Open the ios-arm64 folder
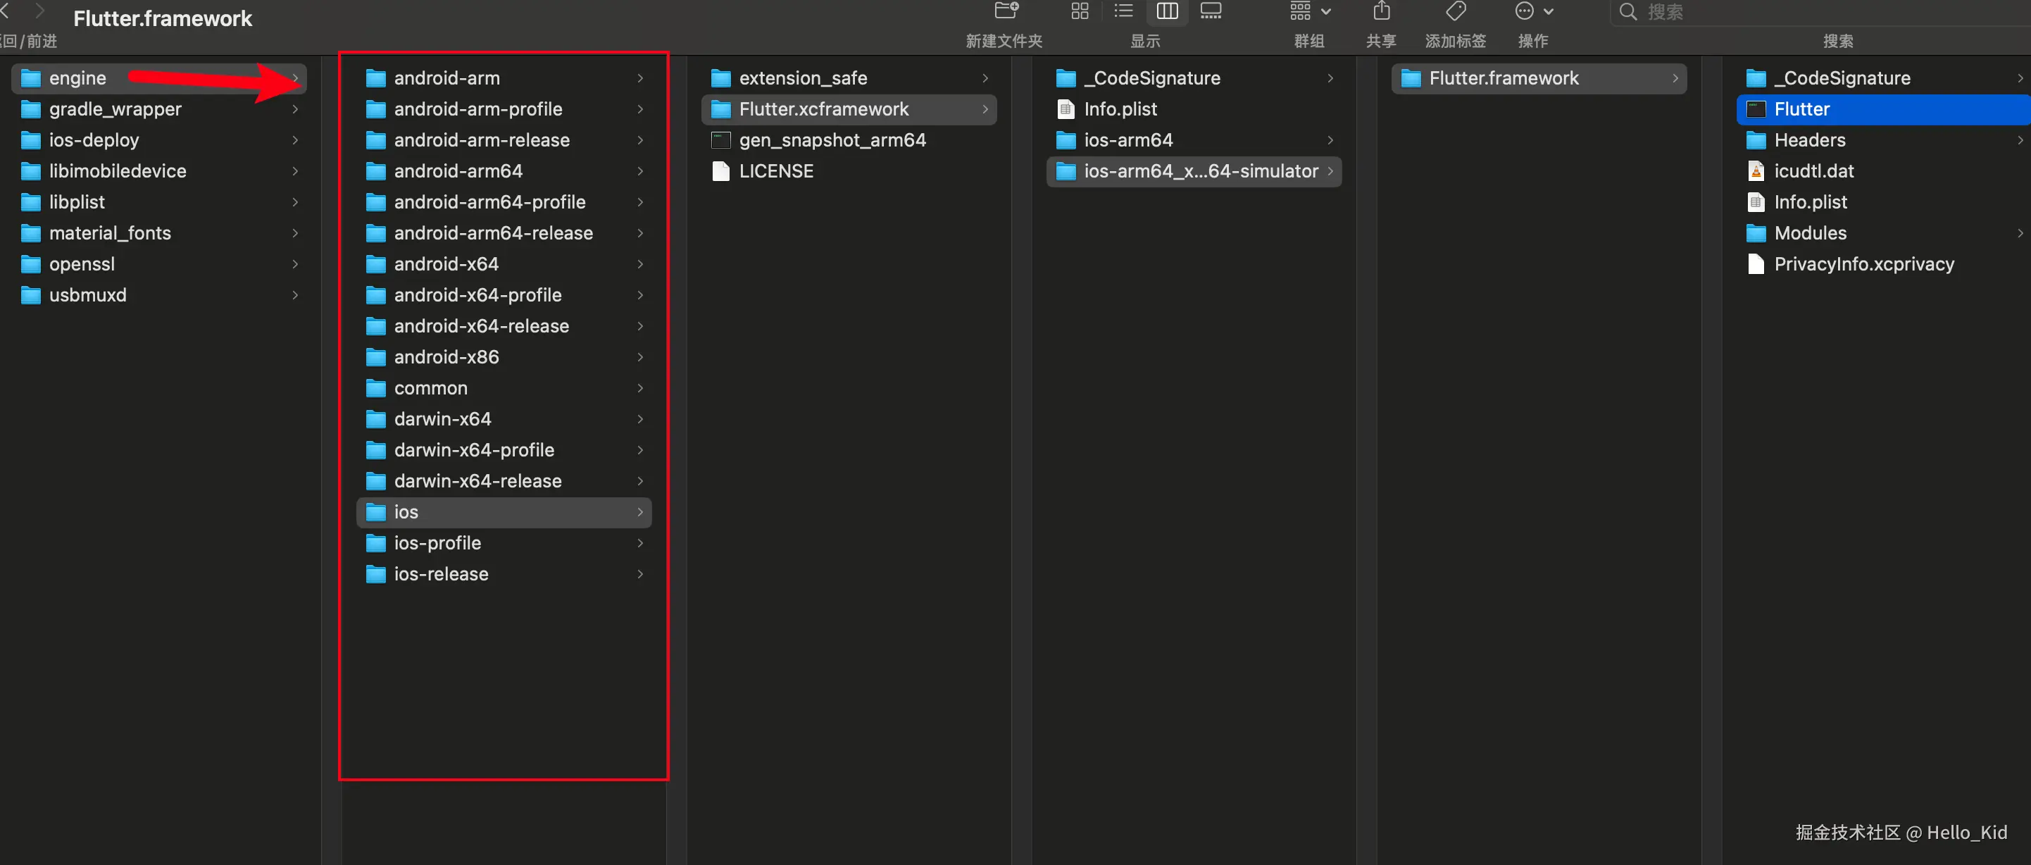The width and height of the screenshot is (2031, 865). tap(1127, 140)
